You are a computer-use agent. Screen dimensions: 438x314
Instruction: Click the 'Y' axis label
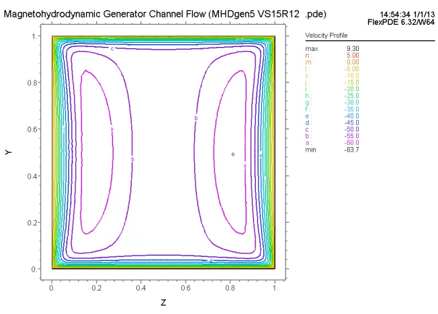(8, 152)
